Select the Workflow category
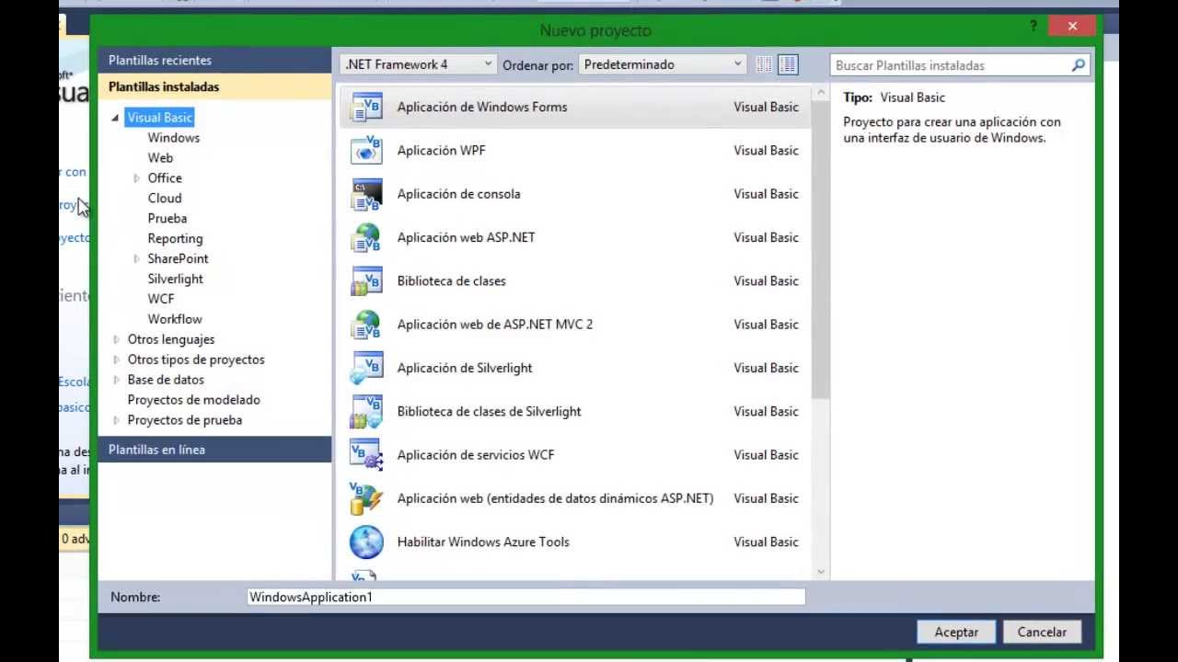Viewport: 1178px width, 662px height. click(x=175, y=320)
